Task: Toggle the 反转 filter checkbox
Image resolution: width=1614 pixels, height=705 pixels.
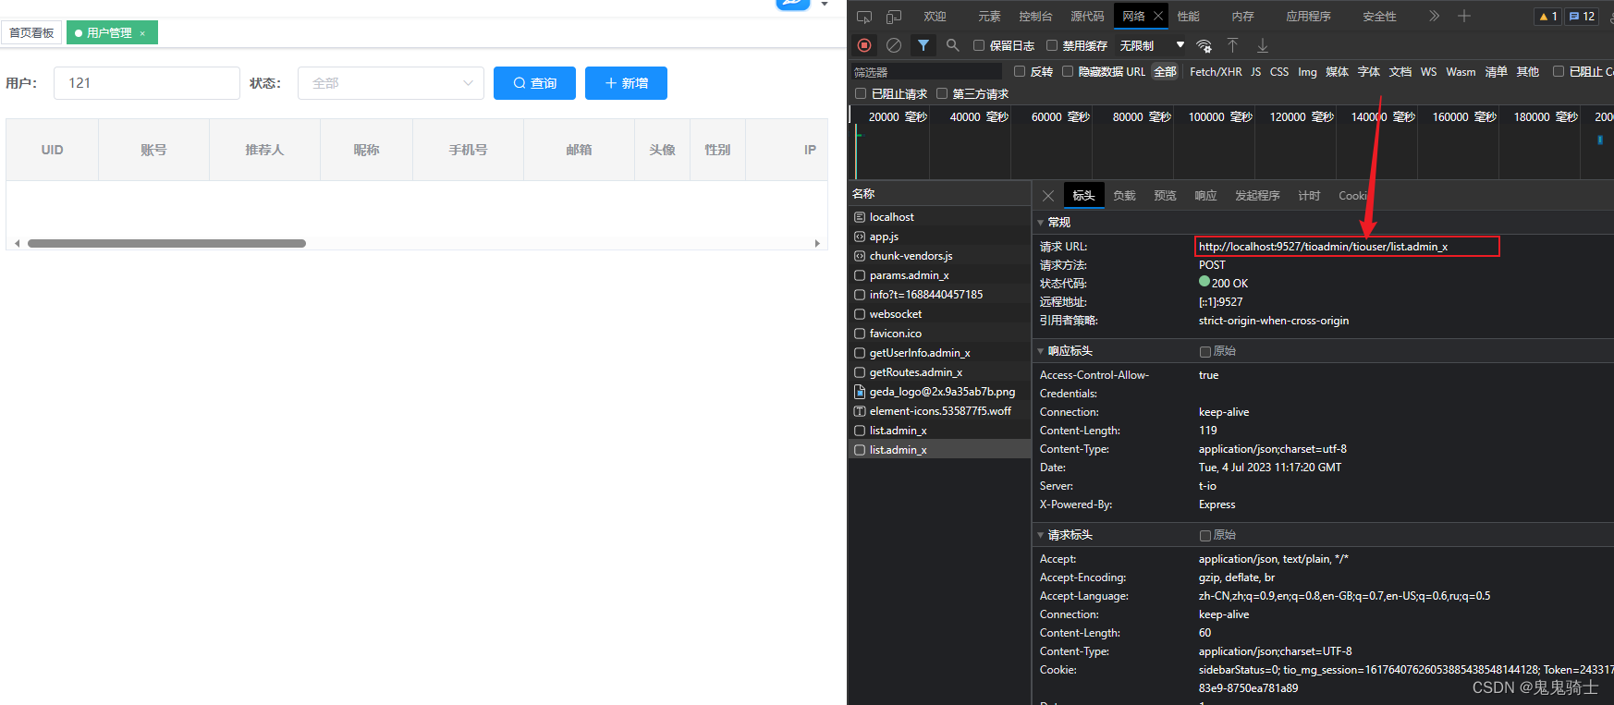Action: tap(1020, 71)
